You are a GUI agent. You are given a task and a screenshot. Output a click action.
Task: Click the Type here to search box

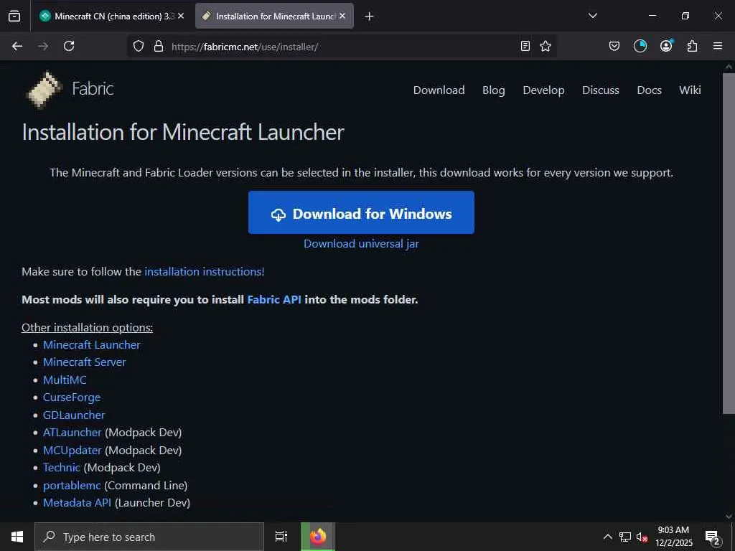tap(149, 537)
